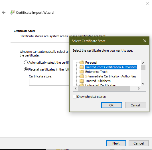Click the Enterprise Trust folder icon
This screenshot has width=152, height=150.
click(82, 71)
